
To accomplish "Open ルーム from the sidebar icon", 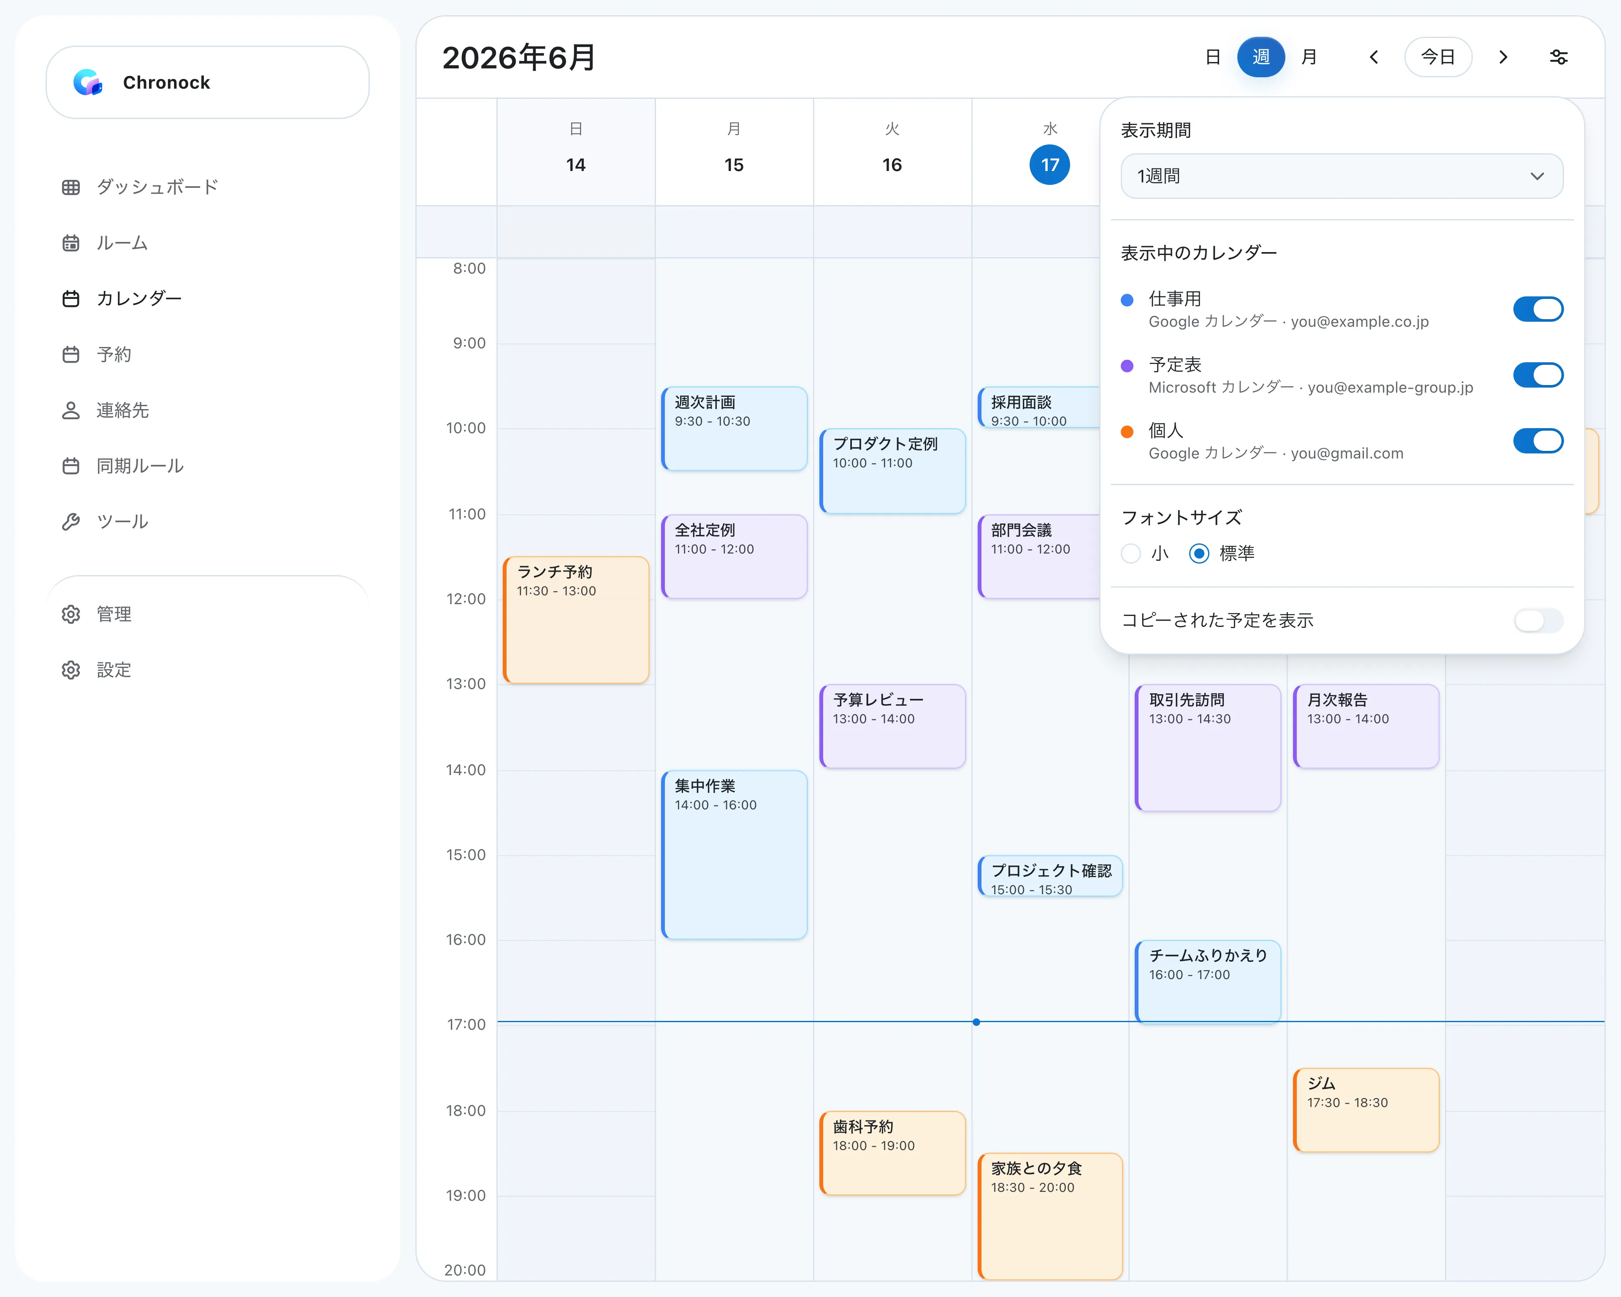I will pos(70,243).
